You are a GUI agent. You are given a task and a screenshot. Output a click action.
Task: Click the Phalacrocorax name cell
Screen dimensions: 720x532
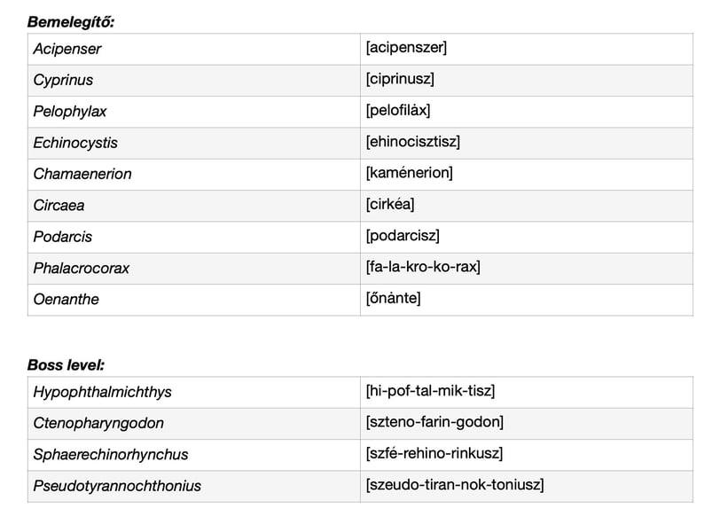(81, 268)
